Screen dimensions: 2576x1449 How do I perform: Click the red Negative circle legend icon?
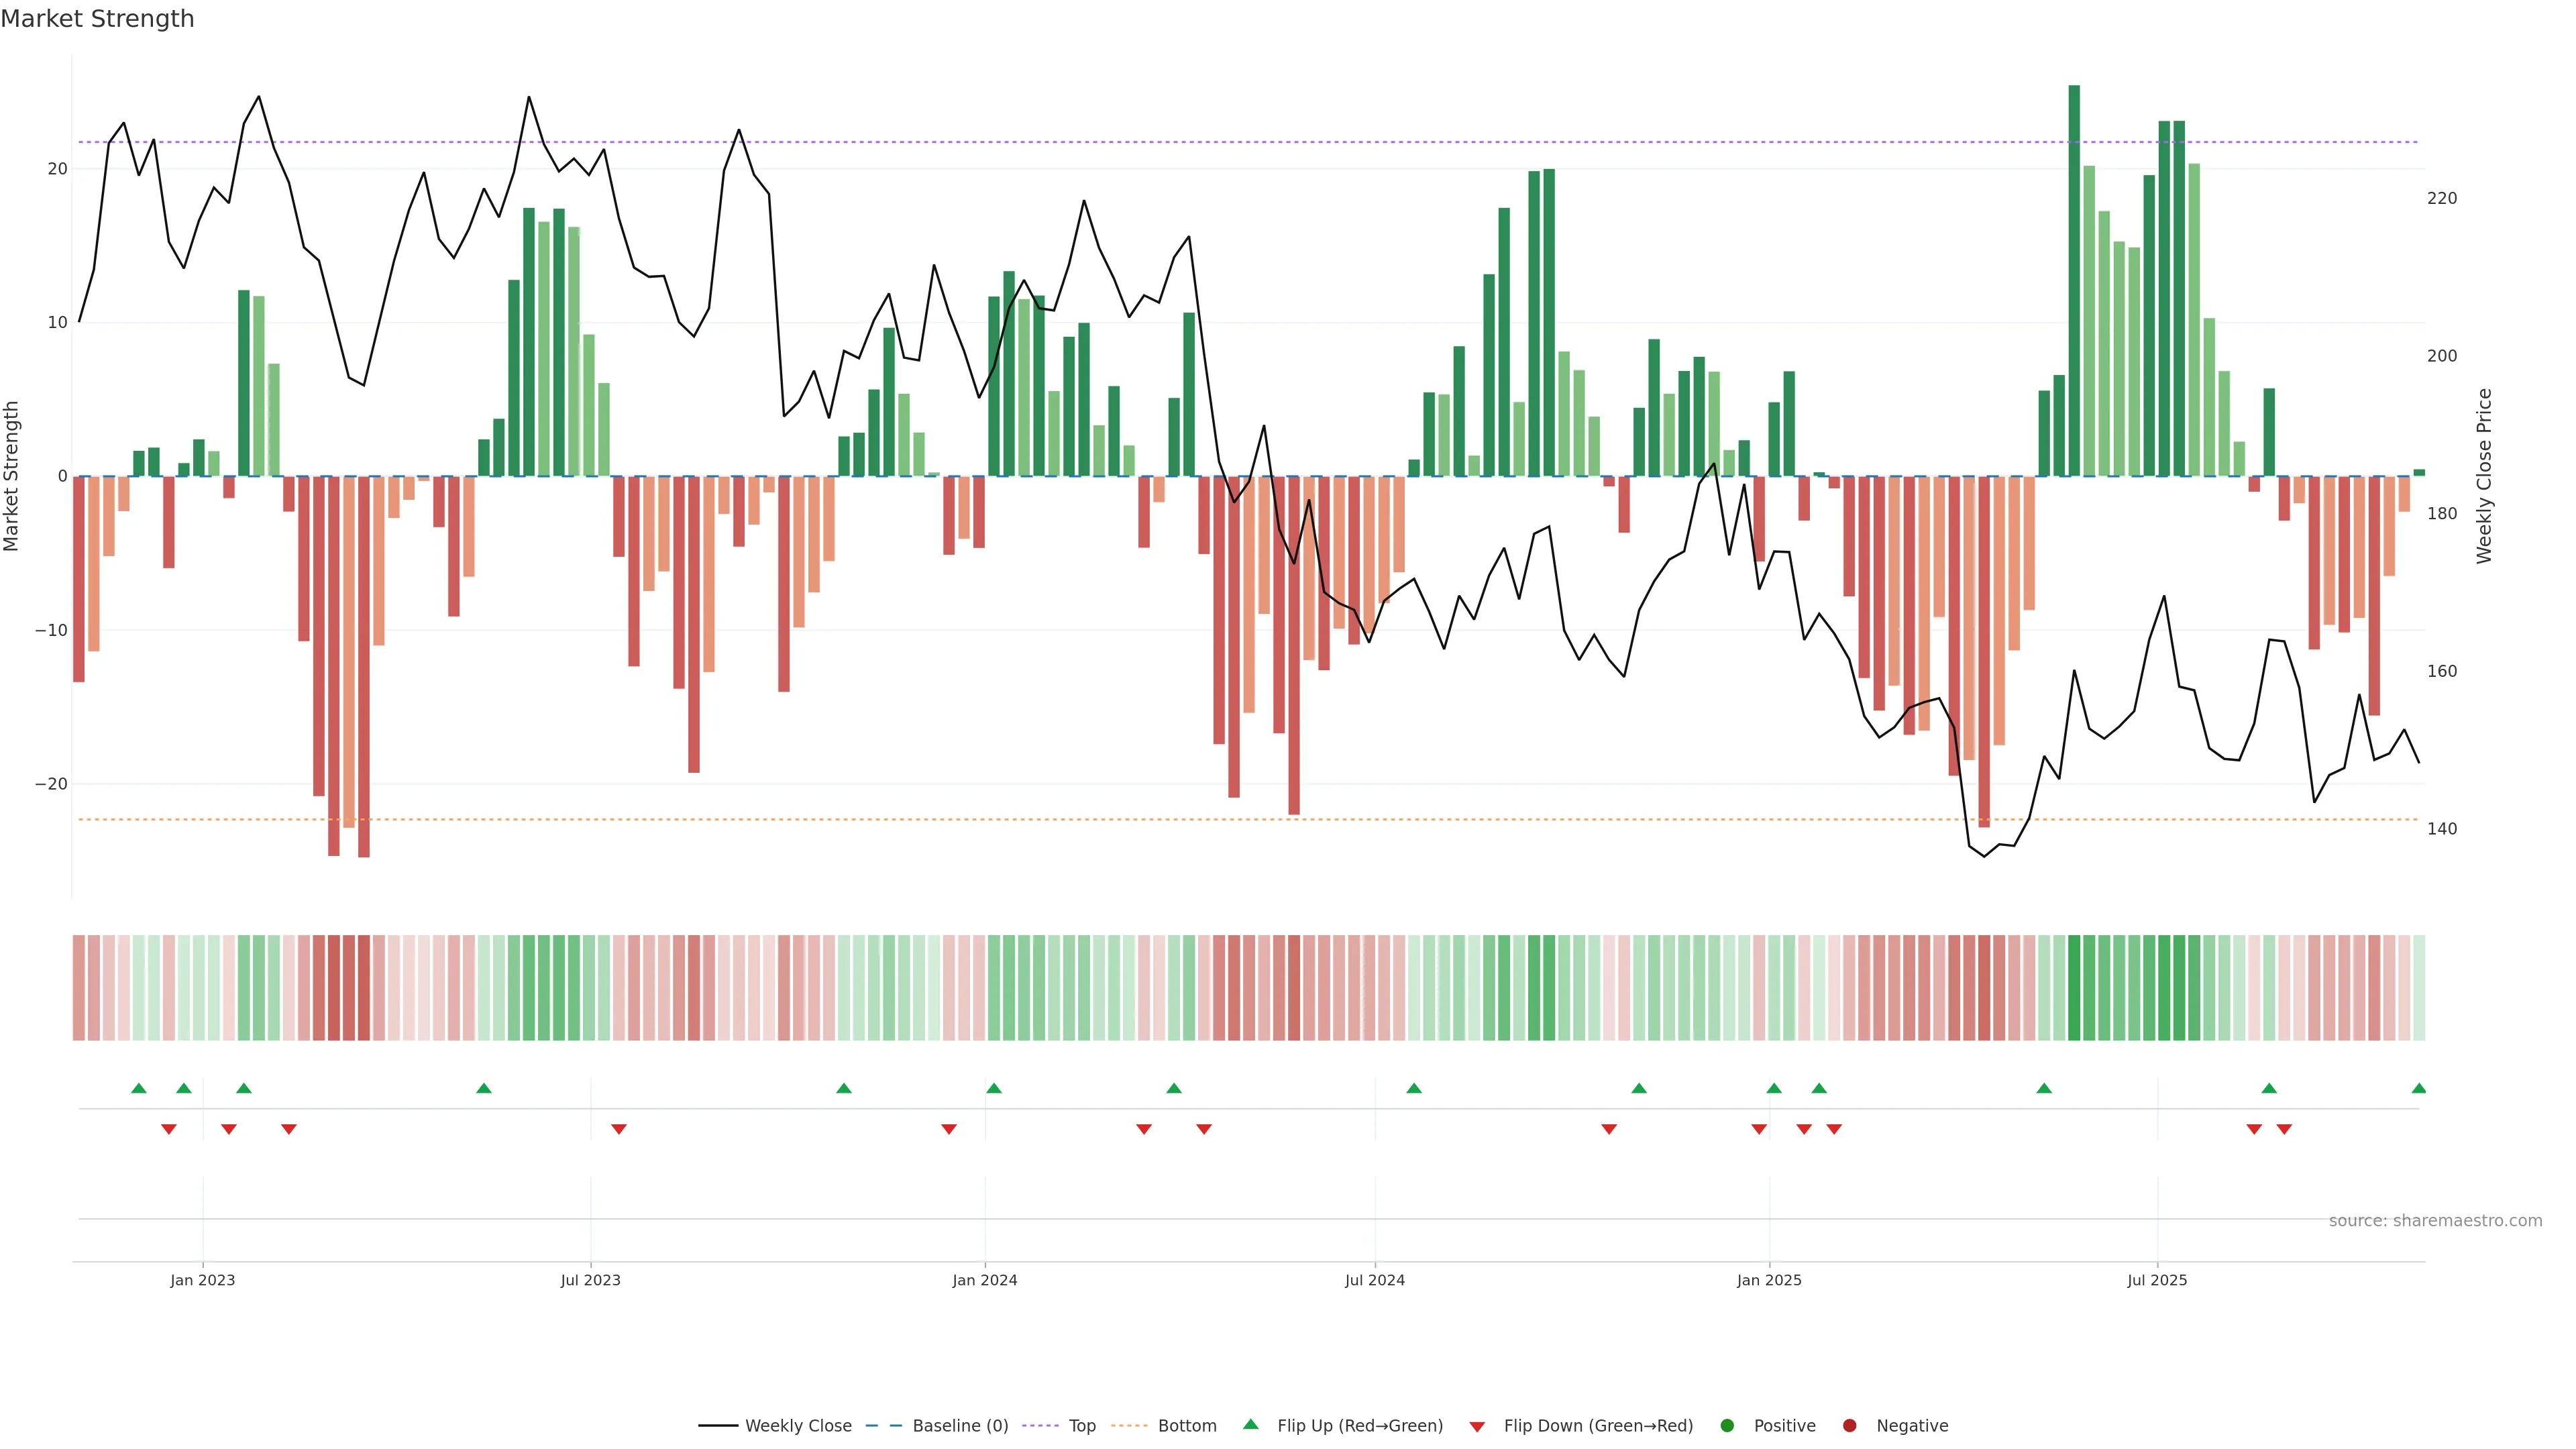tap(1849, 1426)
